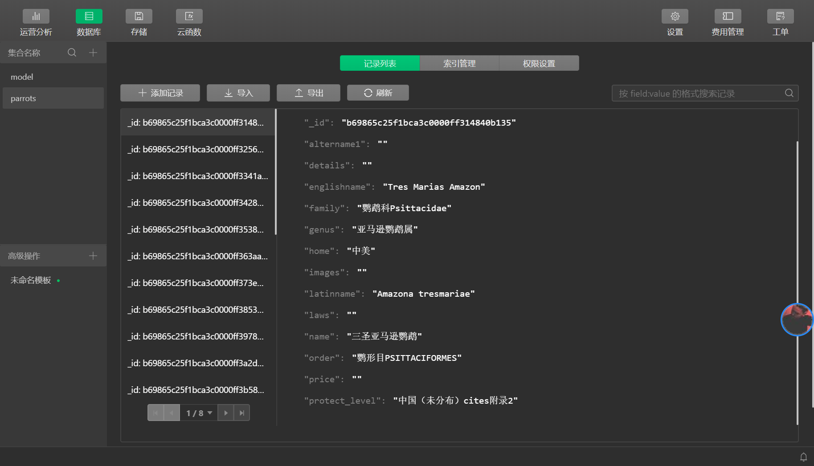Click the latinname value "Amazona tresmariae"
The height and width of the screenshot is (466, 814).
click(x=424, y=294)
